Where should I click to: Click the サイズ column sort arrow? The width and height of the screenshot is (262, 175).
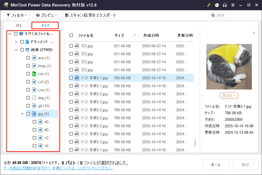134,35
